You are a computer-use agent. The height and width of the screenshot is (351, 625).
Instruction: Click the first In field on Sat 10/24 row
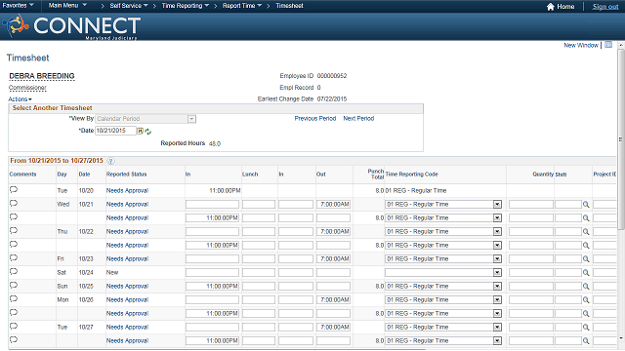212,273
